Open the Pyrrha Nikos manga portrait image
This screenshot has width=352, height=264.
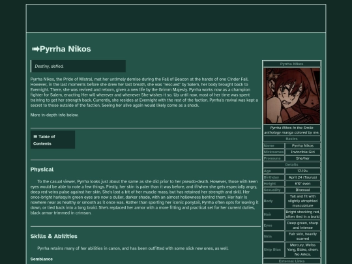coord(291,96)
